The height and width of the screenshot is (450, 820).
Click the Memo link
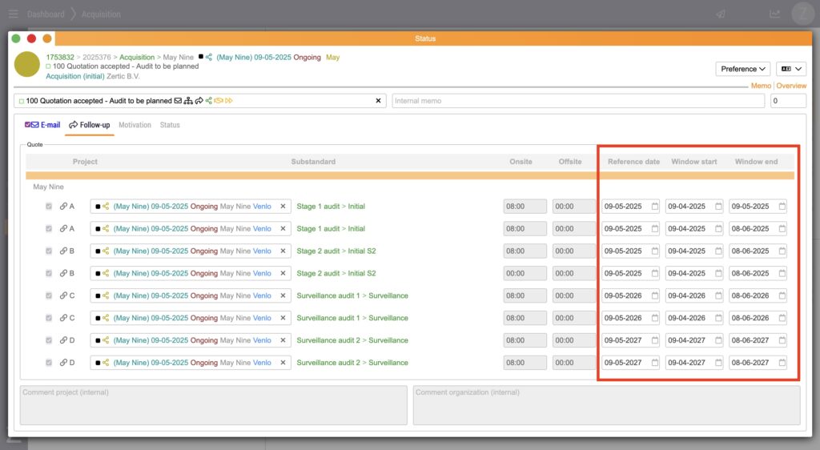pyautogui.click(x=761, y=86)
